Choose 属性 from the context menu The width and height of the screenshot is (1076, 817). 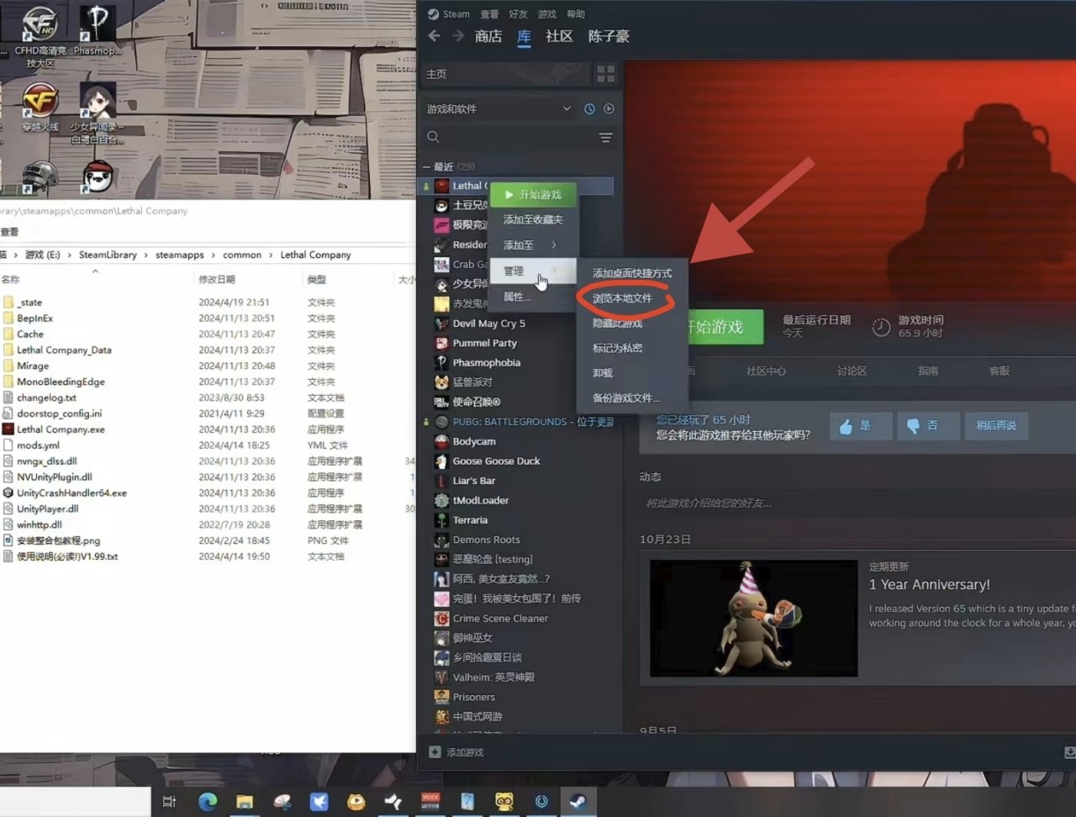tap(516, 297)
